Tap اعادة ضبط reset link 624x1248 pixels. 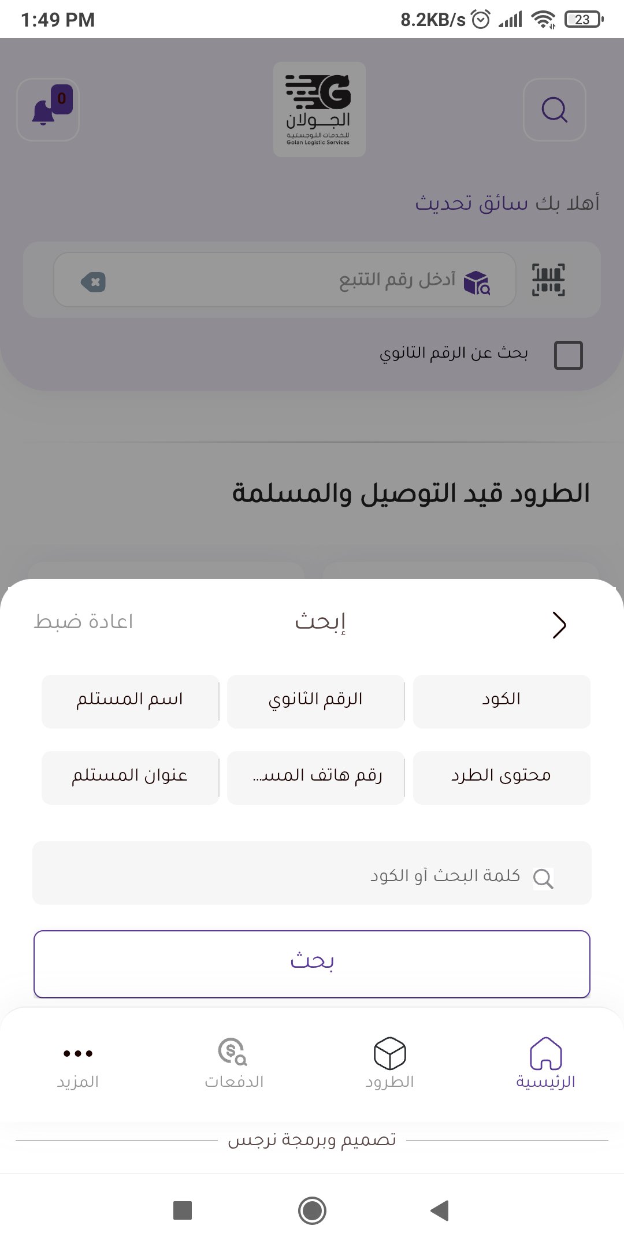point(84,622)
